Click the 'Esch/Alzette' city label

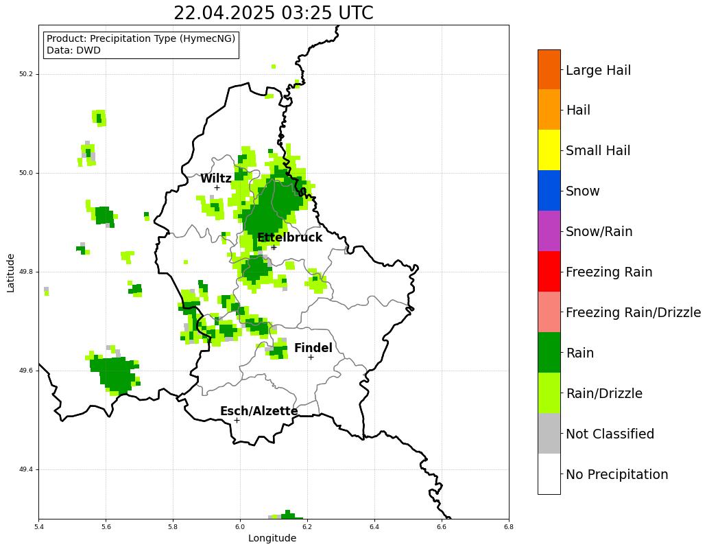259,411
